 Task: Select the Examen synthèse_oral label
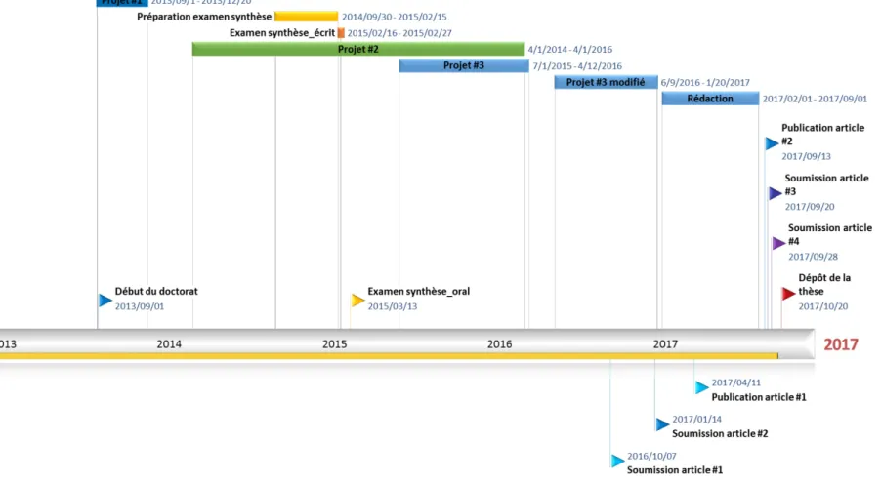point(419,291)
